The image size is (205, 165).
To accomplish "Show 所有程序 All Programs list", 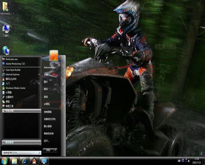I will point(22,142).
